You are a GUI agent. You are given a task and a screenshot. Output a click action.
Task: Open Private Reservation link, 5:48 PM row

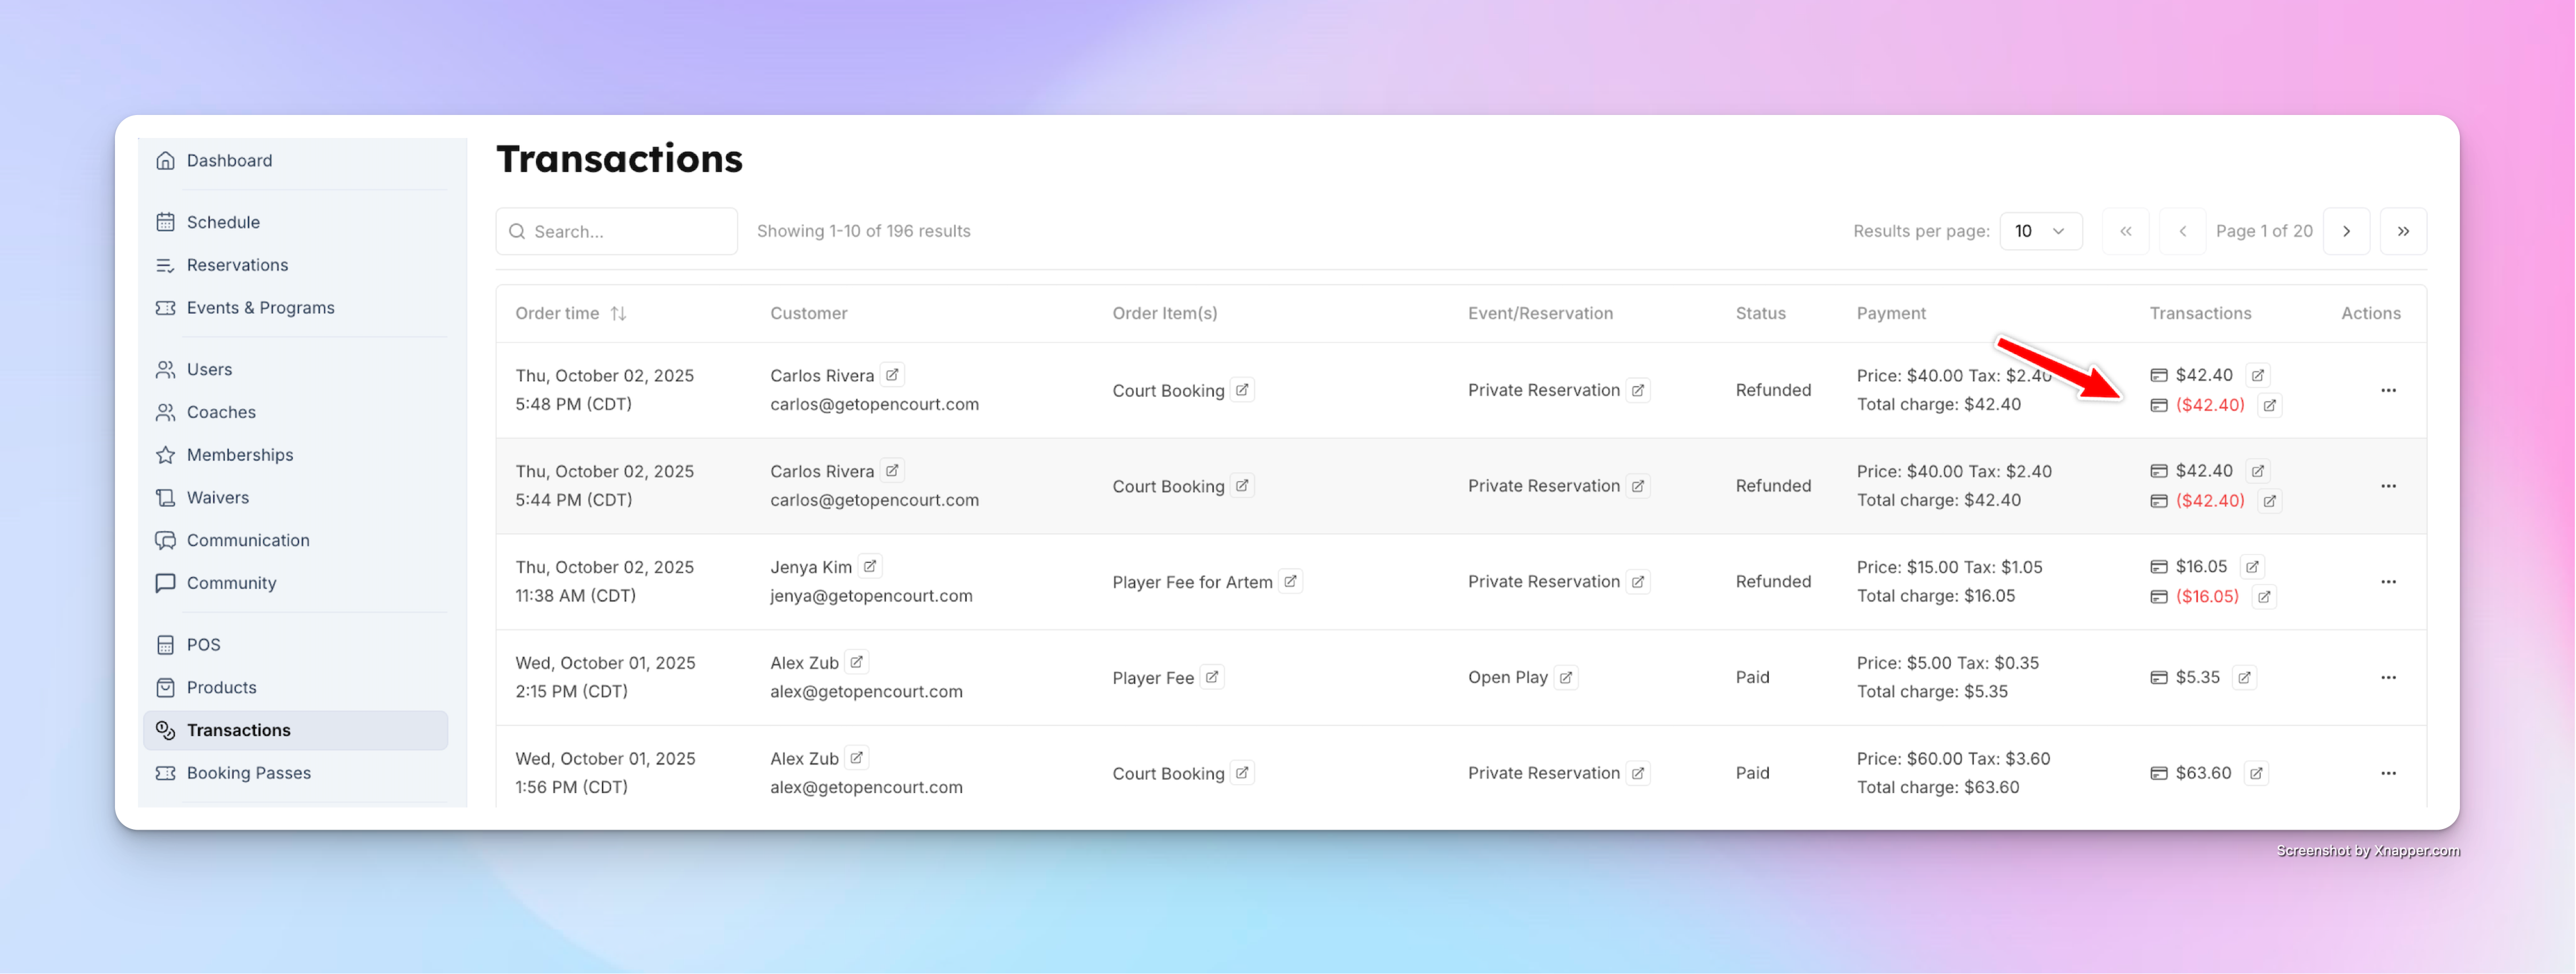click(x=1638, y=390)
